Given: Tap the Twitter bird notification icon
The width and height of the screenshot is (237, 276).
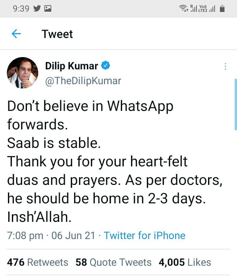Looking at the screenshot, I should coord(37,8).
